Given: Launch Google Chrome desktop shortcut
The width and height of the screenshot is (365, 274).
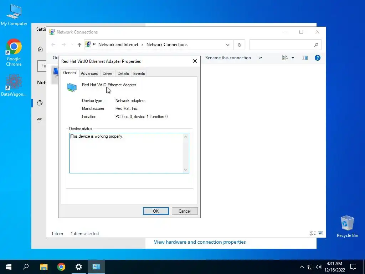Looking at the screenshot, I should pyautogui.click(x=14, y=52).
